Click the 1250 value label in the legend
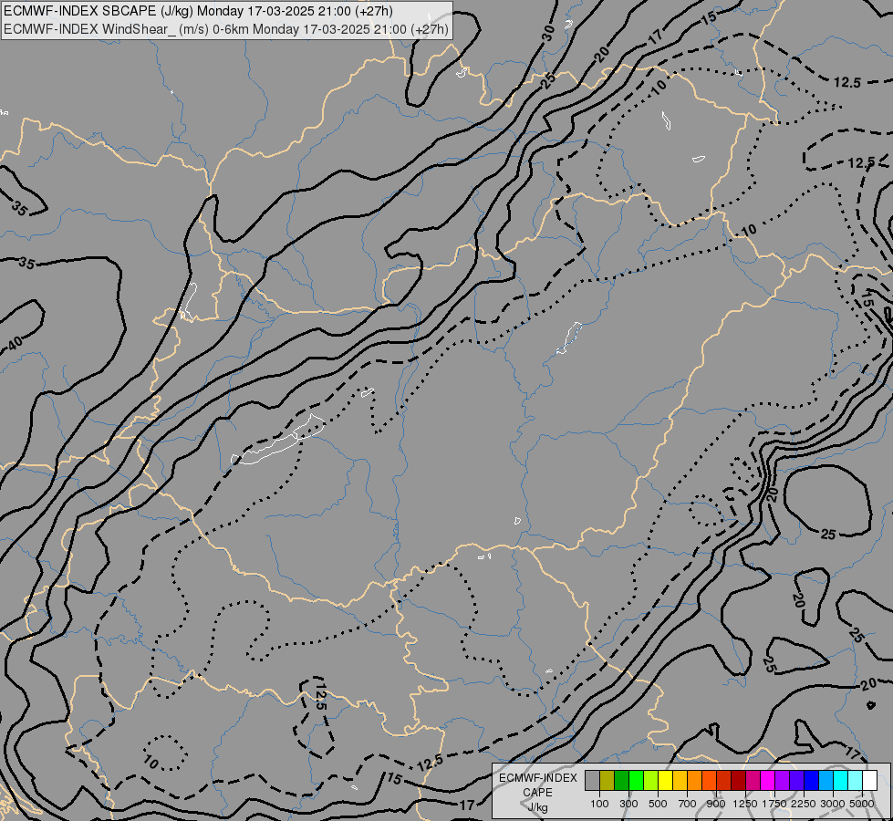Image resolution: width=893 pixels, height=821 pixels. 745,804
